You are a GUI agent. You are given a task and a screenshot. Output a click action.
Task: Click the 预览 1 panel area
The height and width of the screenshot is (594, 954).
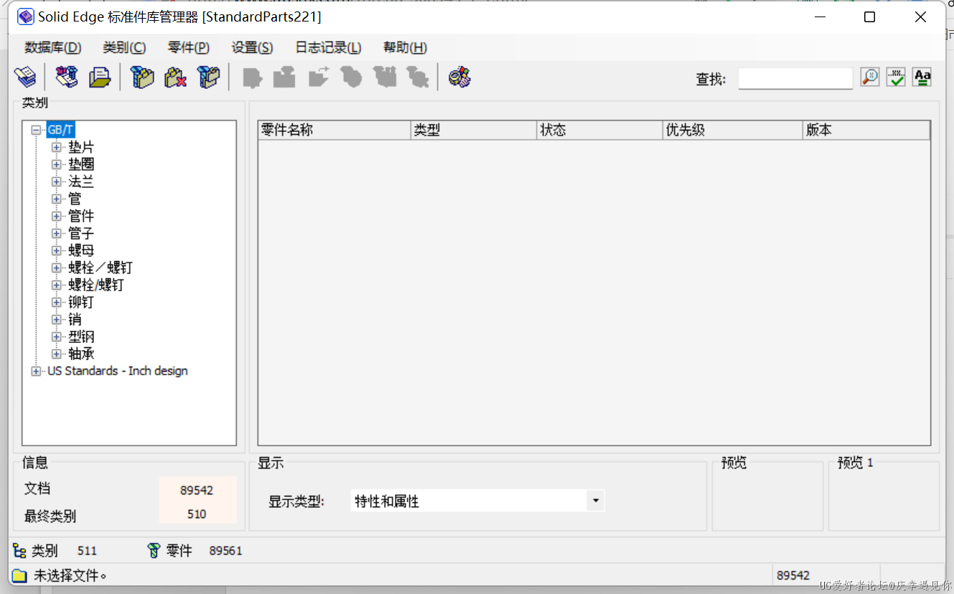click(x=884, y=496)
